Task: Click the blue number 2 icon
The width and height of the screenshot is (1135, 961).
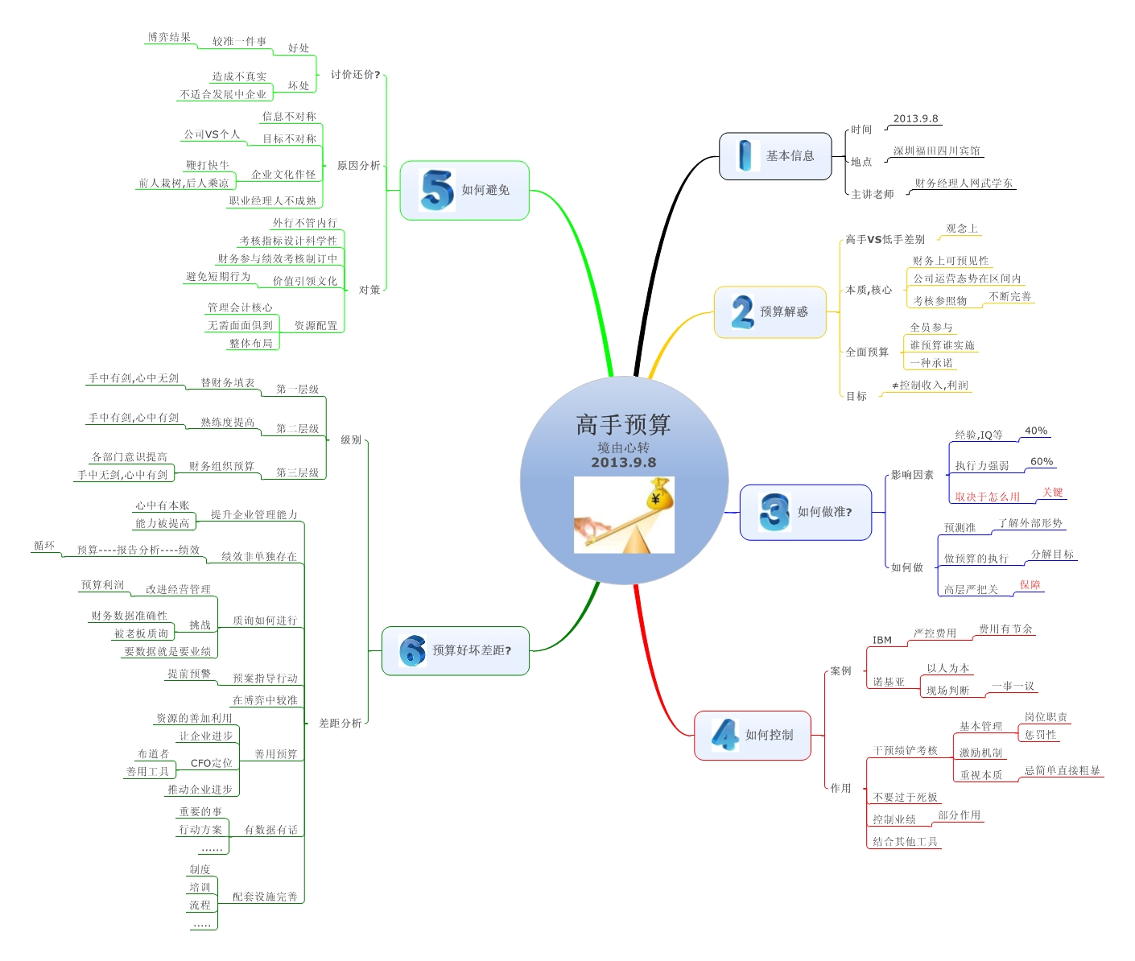Action: [742, 311]
